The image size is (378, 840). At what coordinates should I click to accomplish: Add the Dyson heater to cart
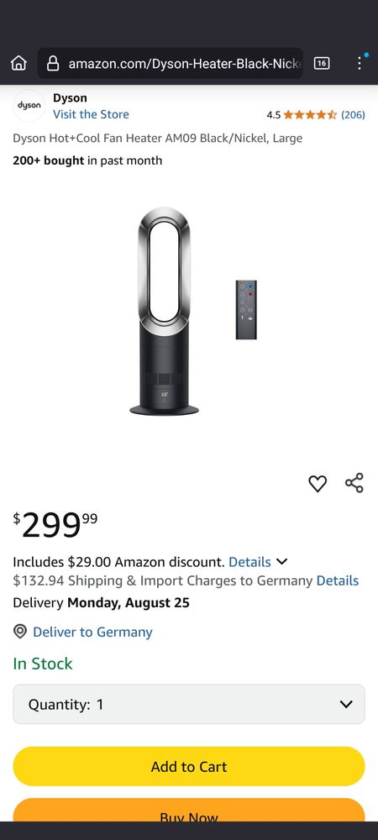click(x=189, y=767)
